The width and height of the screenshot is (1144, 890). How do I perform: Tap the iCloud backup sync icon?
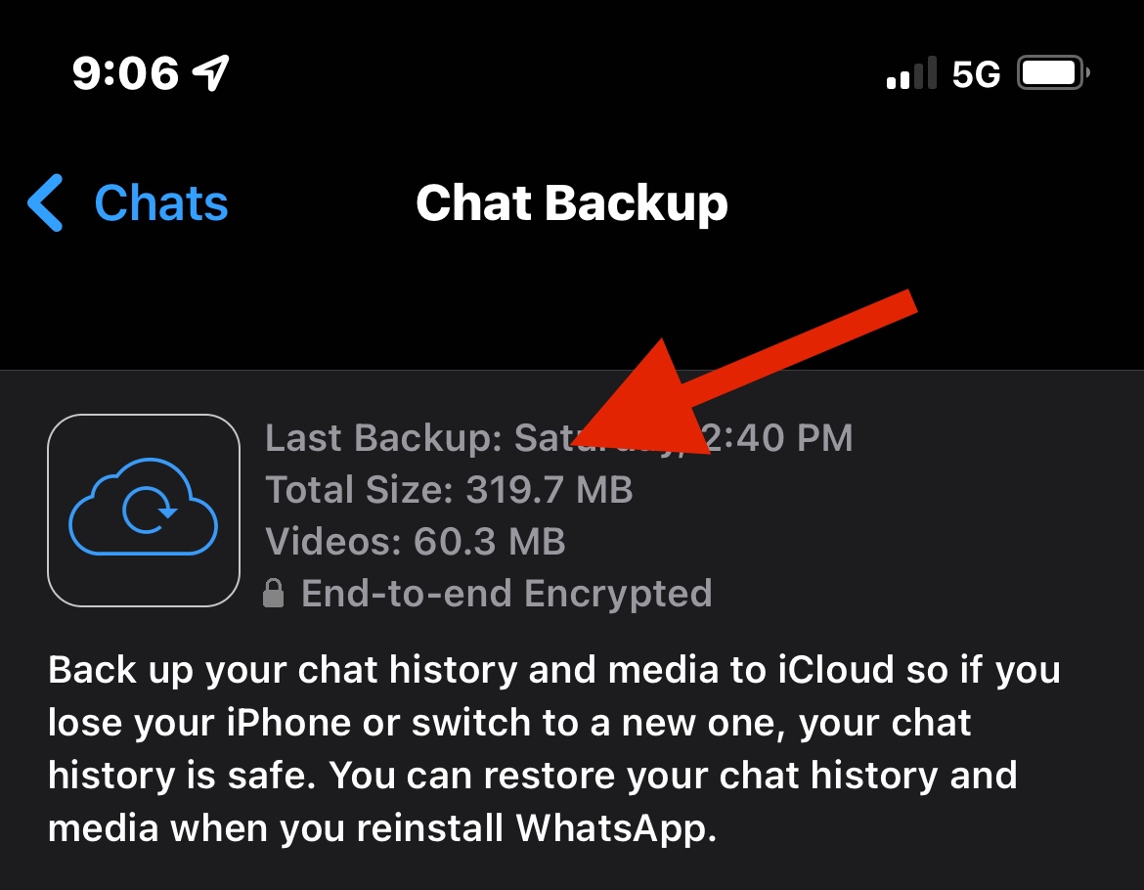[x=144, y=510]
